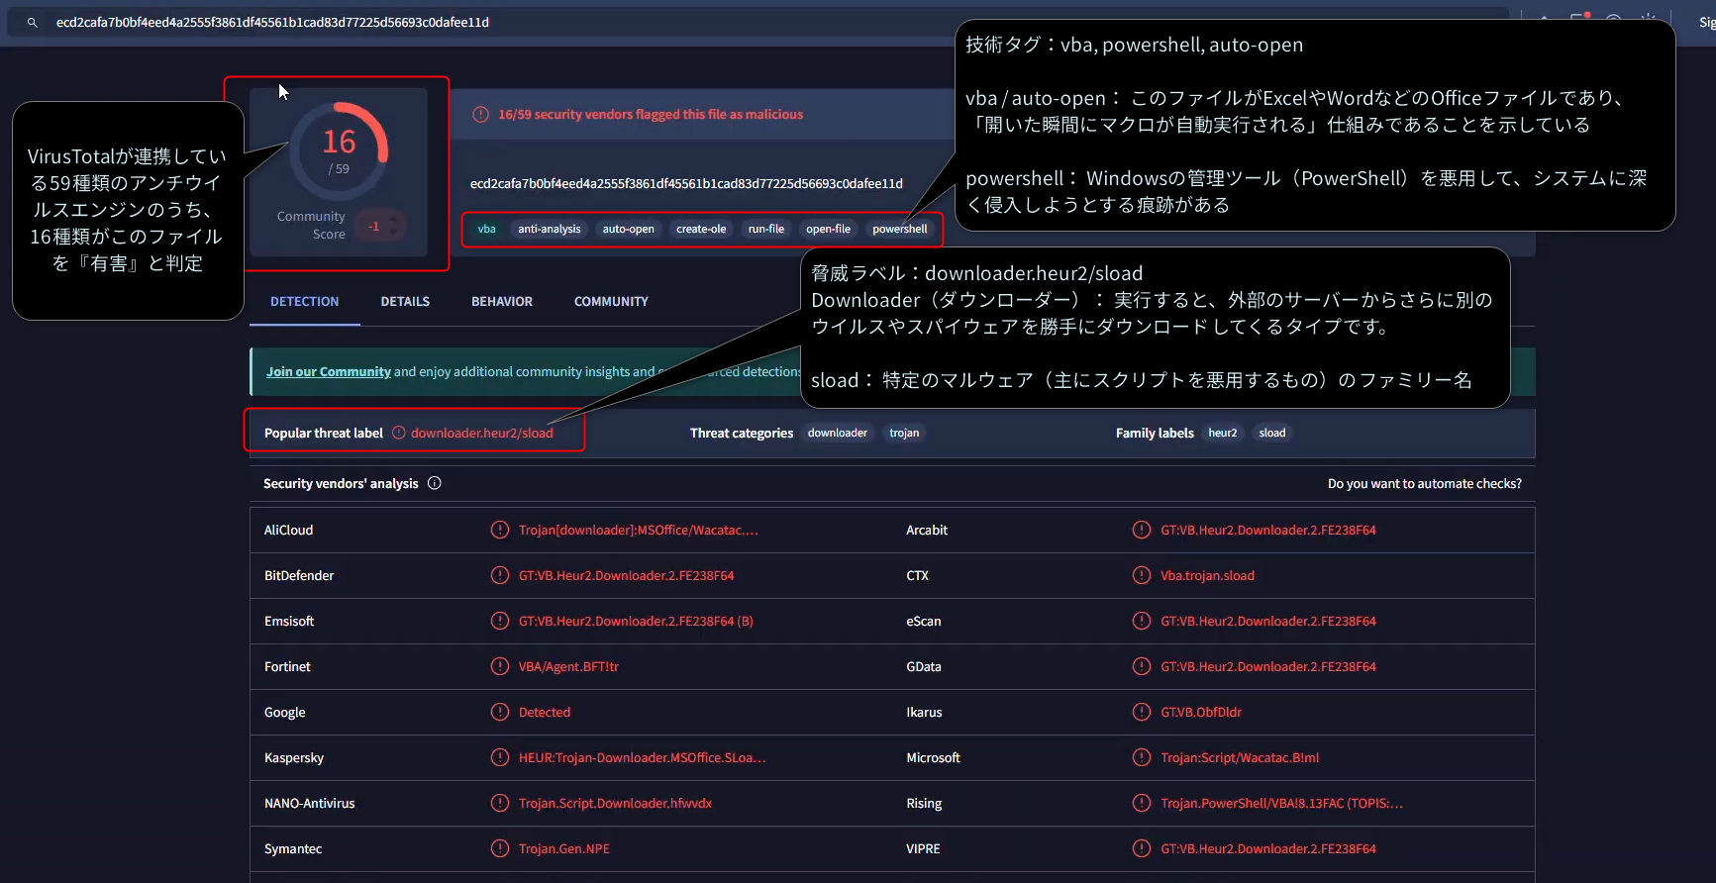Click the eScan vendor name

point(924,621)
